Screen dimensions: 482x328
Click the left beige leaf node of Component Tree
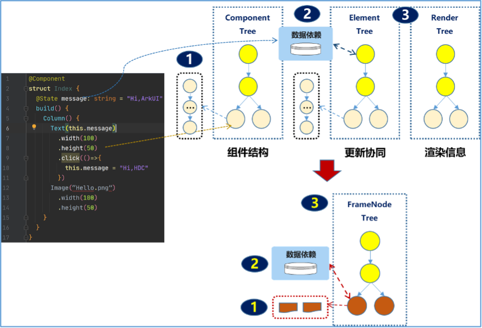236,119
